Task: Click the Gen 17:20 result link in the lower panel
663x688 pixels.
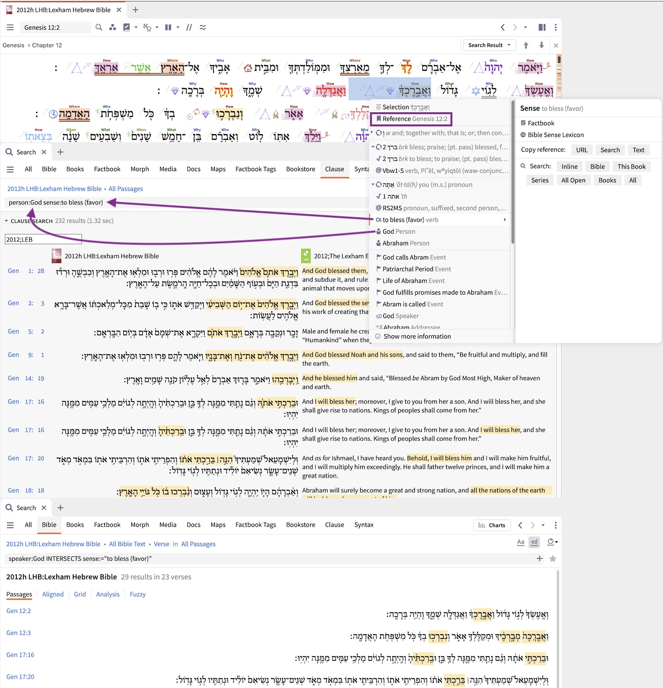Action: tap(20, 677)
